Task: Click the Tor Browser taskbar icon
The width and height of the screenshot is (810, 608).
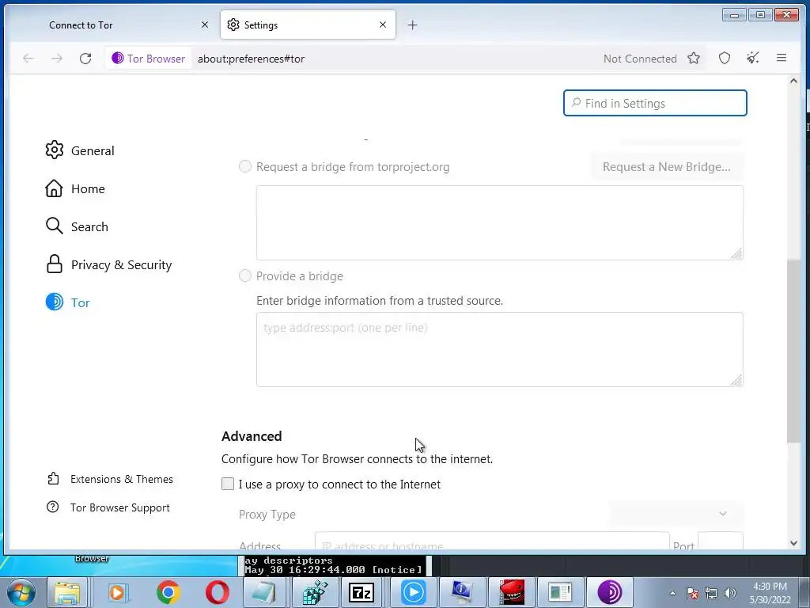Action: click(x=610, y=592)
